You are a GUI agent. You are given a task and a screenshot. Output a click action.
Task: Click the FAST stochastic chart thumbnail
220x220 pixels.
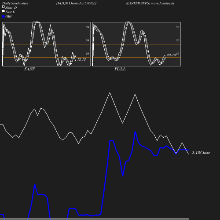(x=46, y=44)
